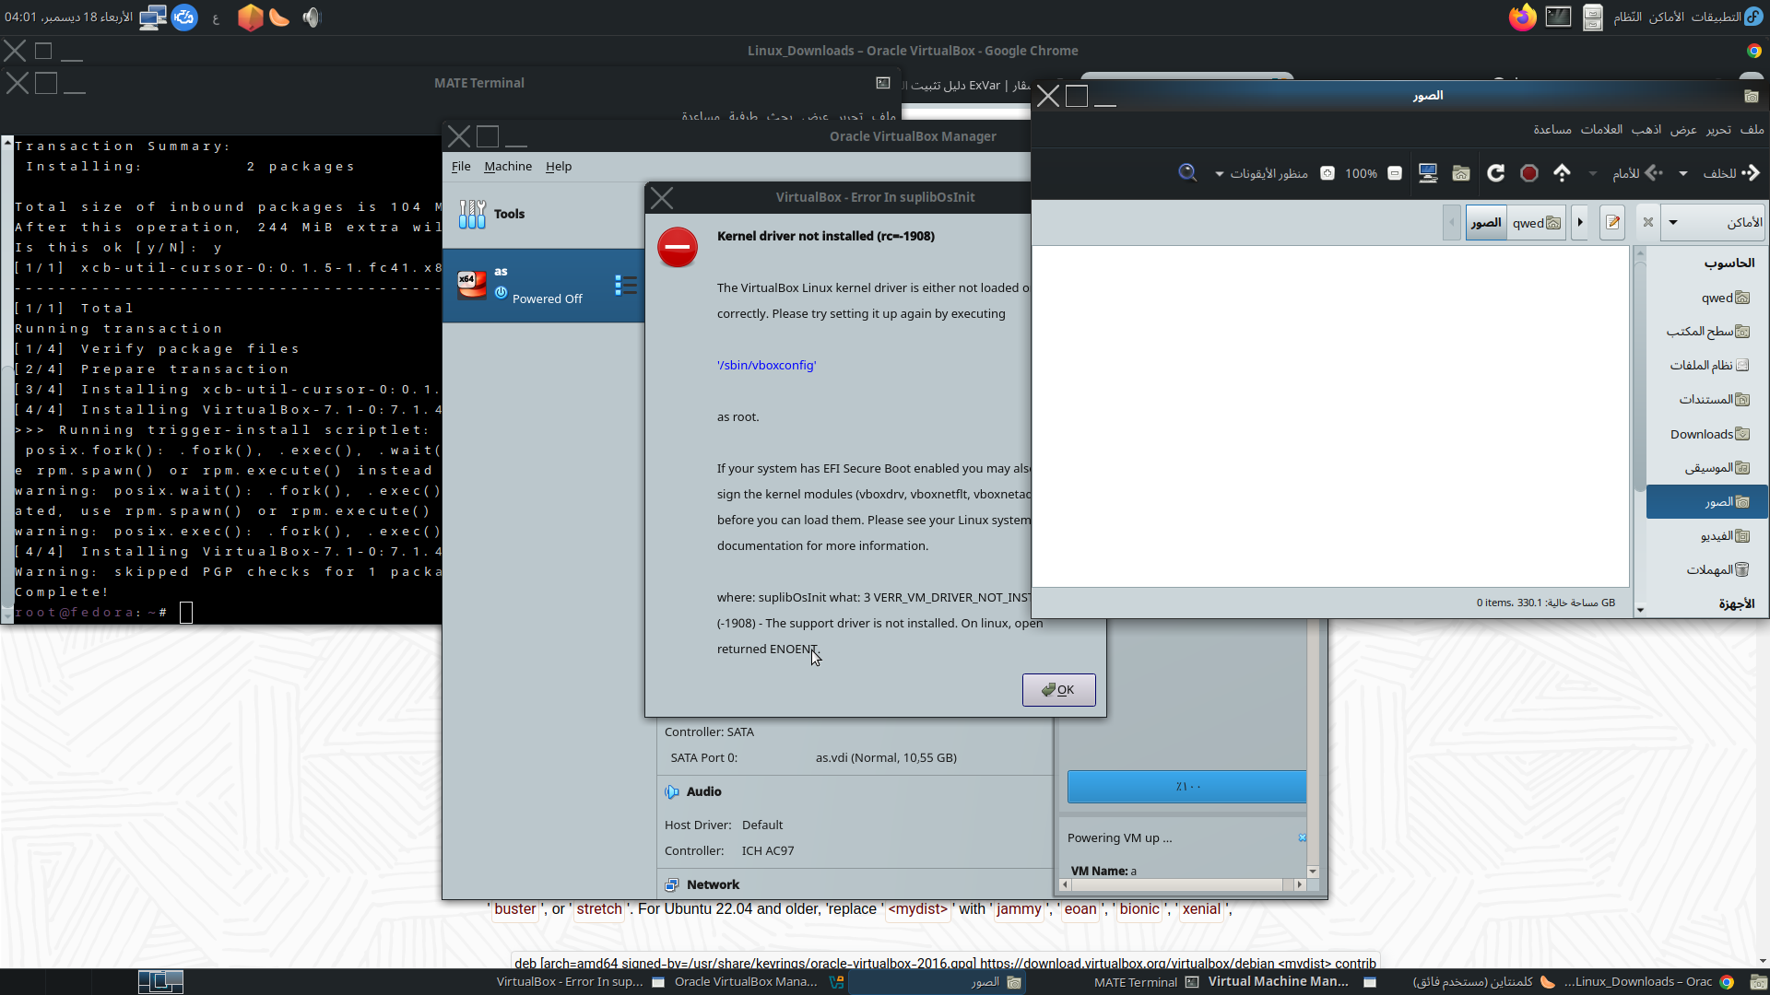
Task: Click the computer icon in file toolbar
Action: click(1428, 173)
